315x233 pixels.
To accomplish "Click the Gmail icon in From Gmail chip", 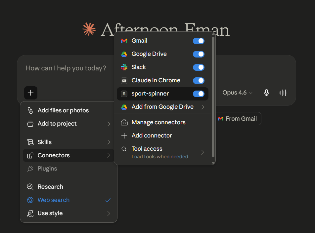I will pos(221,119).
